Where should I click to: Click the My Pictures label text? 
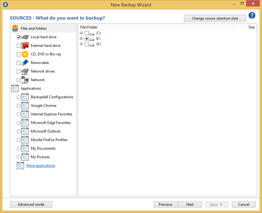[40, 157]
